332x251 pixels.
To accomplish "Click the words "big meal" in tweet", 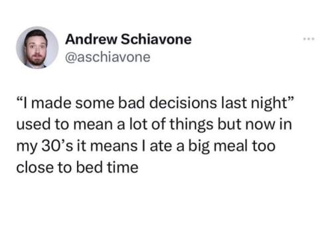I will pos(218,147).
